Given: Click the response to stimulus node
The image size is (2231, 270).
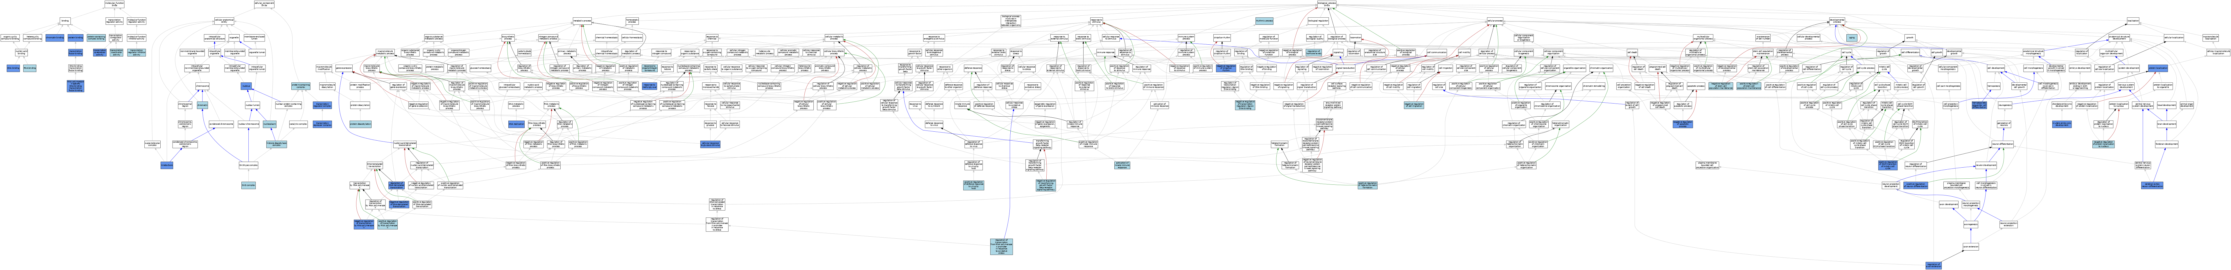Looking at the screenshot, I should [1096, 21].
